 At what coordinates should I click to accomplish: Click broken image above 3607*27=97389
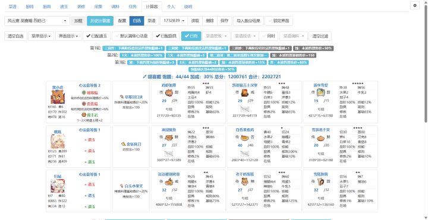point(169,154)
